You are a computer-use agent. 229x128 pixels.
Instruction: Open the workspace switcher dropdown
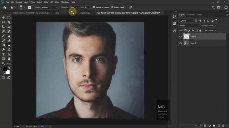pyautogui.click(x=219, y=7)
